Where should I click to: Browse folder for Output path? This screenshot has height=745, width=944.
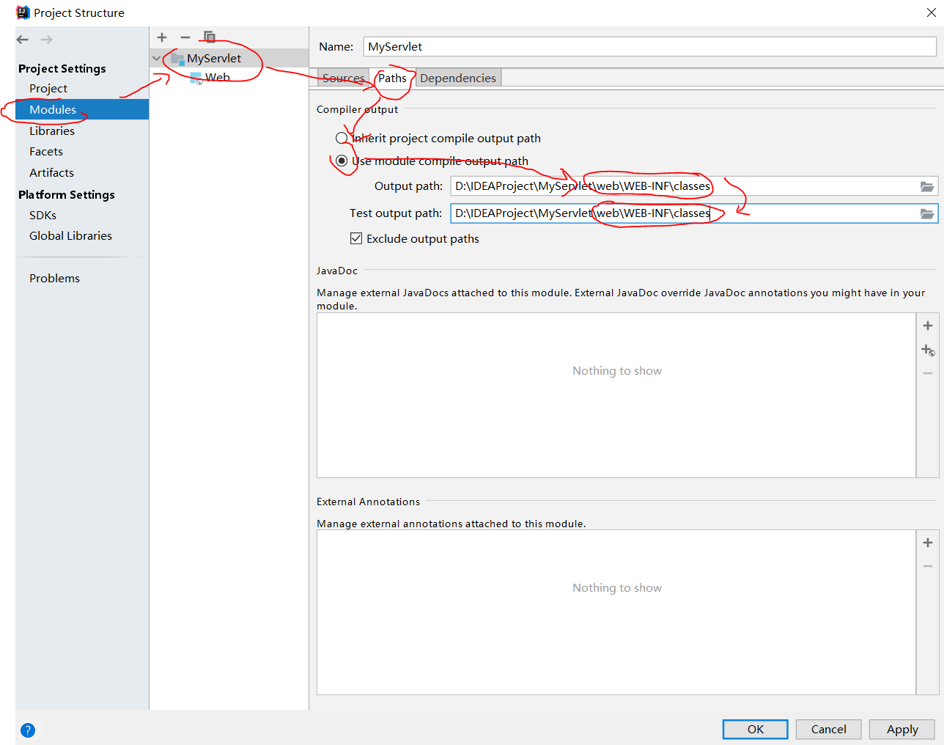coord(927,187)
